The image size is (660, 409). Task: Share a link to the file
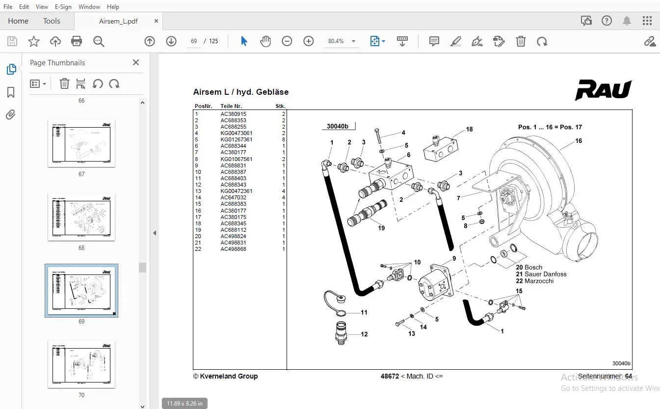coord(650,41)
